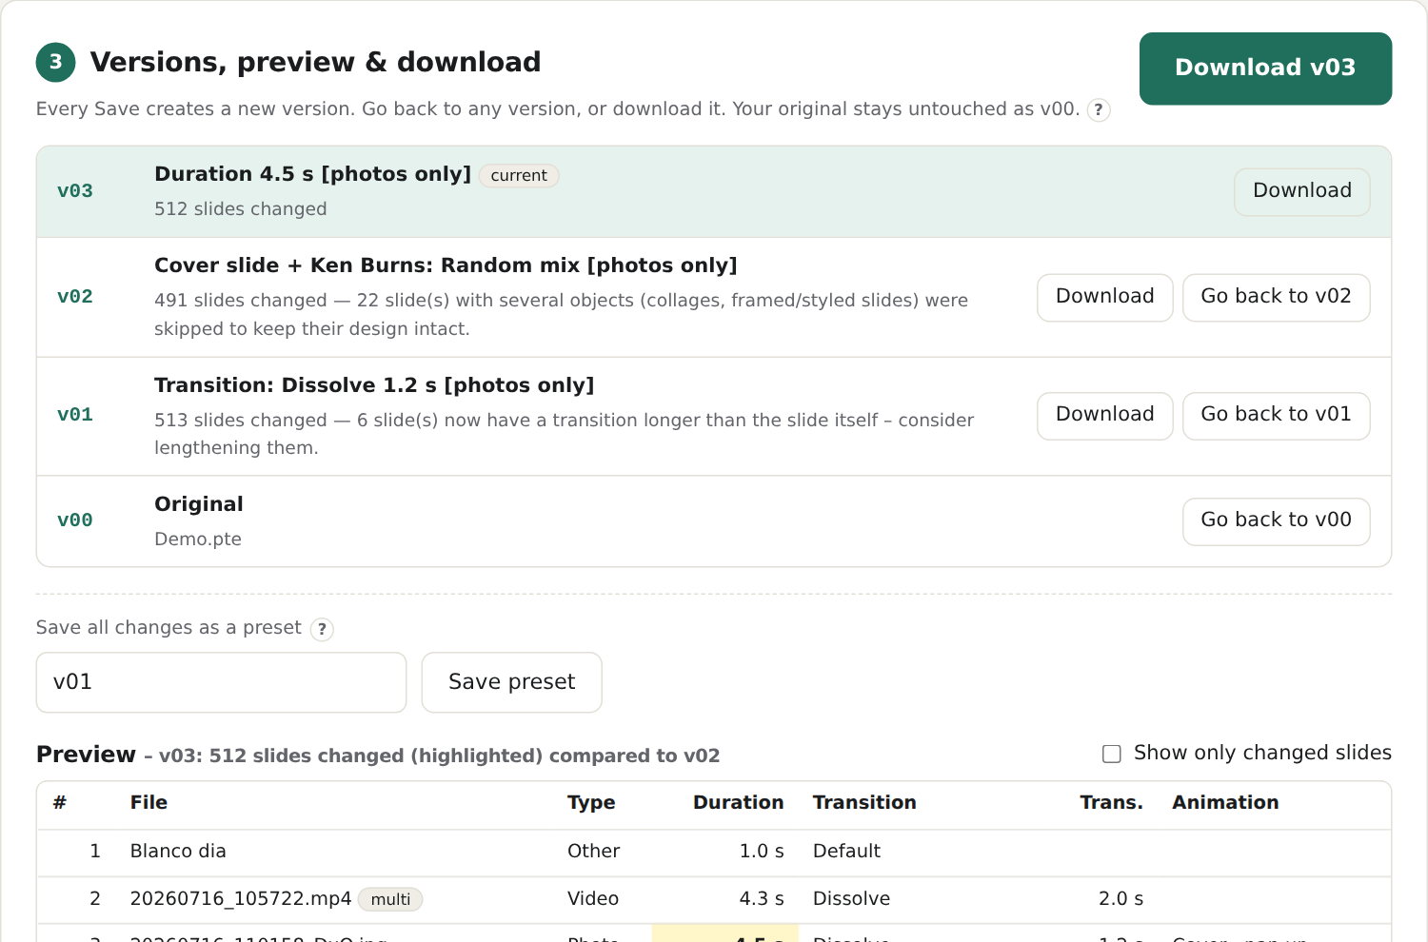Click the Animation column header
Viewport: 1428px width, 942px height.
point(1225,803)
